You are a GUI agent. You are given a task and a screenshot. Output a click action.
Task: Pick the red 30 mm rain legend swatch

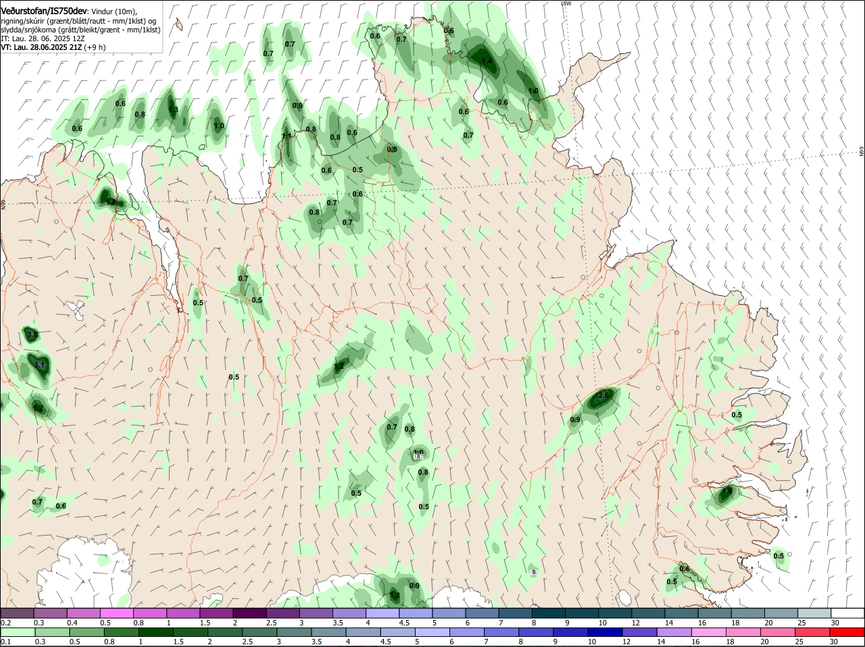point(847,632)
